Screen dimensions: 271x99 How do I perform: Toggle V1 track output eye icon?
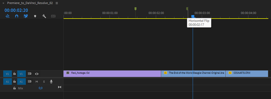click(x=37, y=74)
